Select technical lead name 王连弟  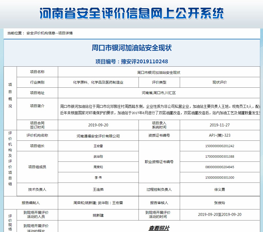(98, 189)
